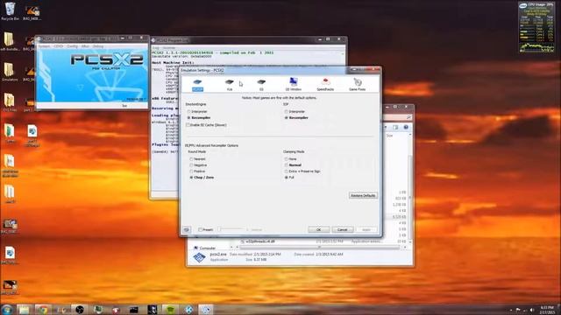Select Computer in Explorer navigation pane
Image resolution: width=561 pixels, height=315 pixels.
click(x=204, y=248)
